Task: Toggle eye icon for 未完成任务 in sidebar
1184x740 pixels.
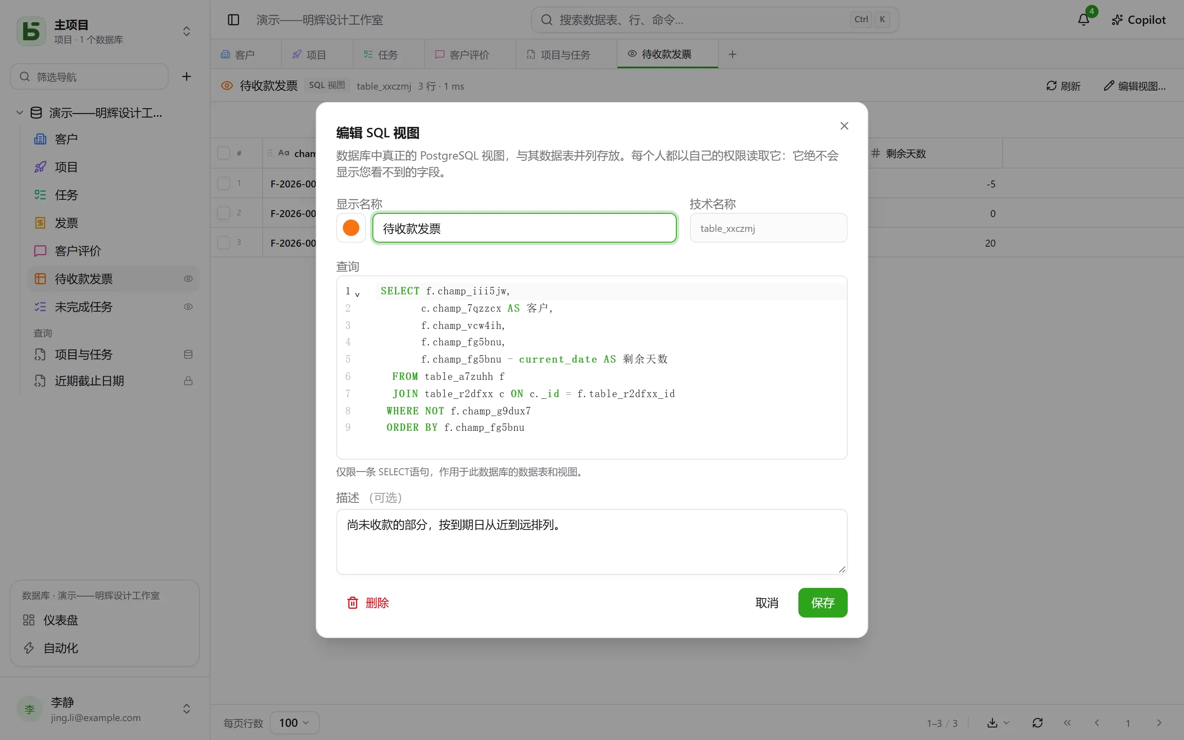Action: [188, 307]
